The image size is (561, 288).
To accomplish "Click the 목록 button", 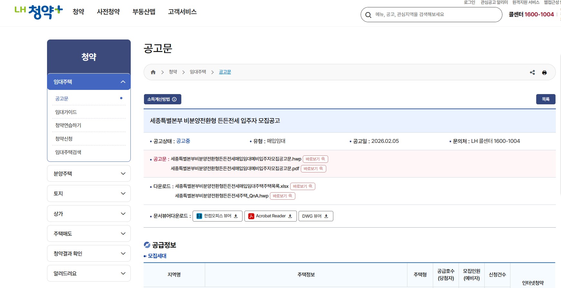I will point(546,99).
